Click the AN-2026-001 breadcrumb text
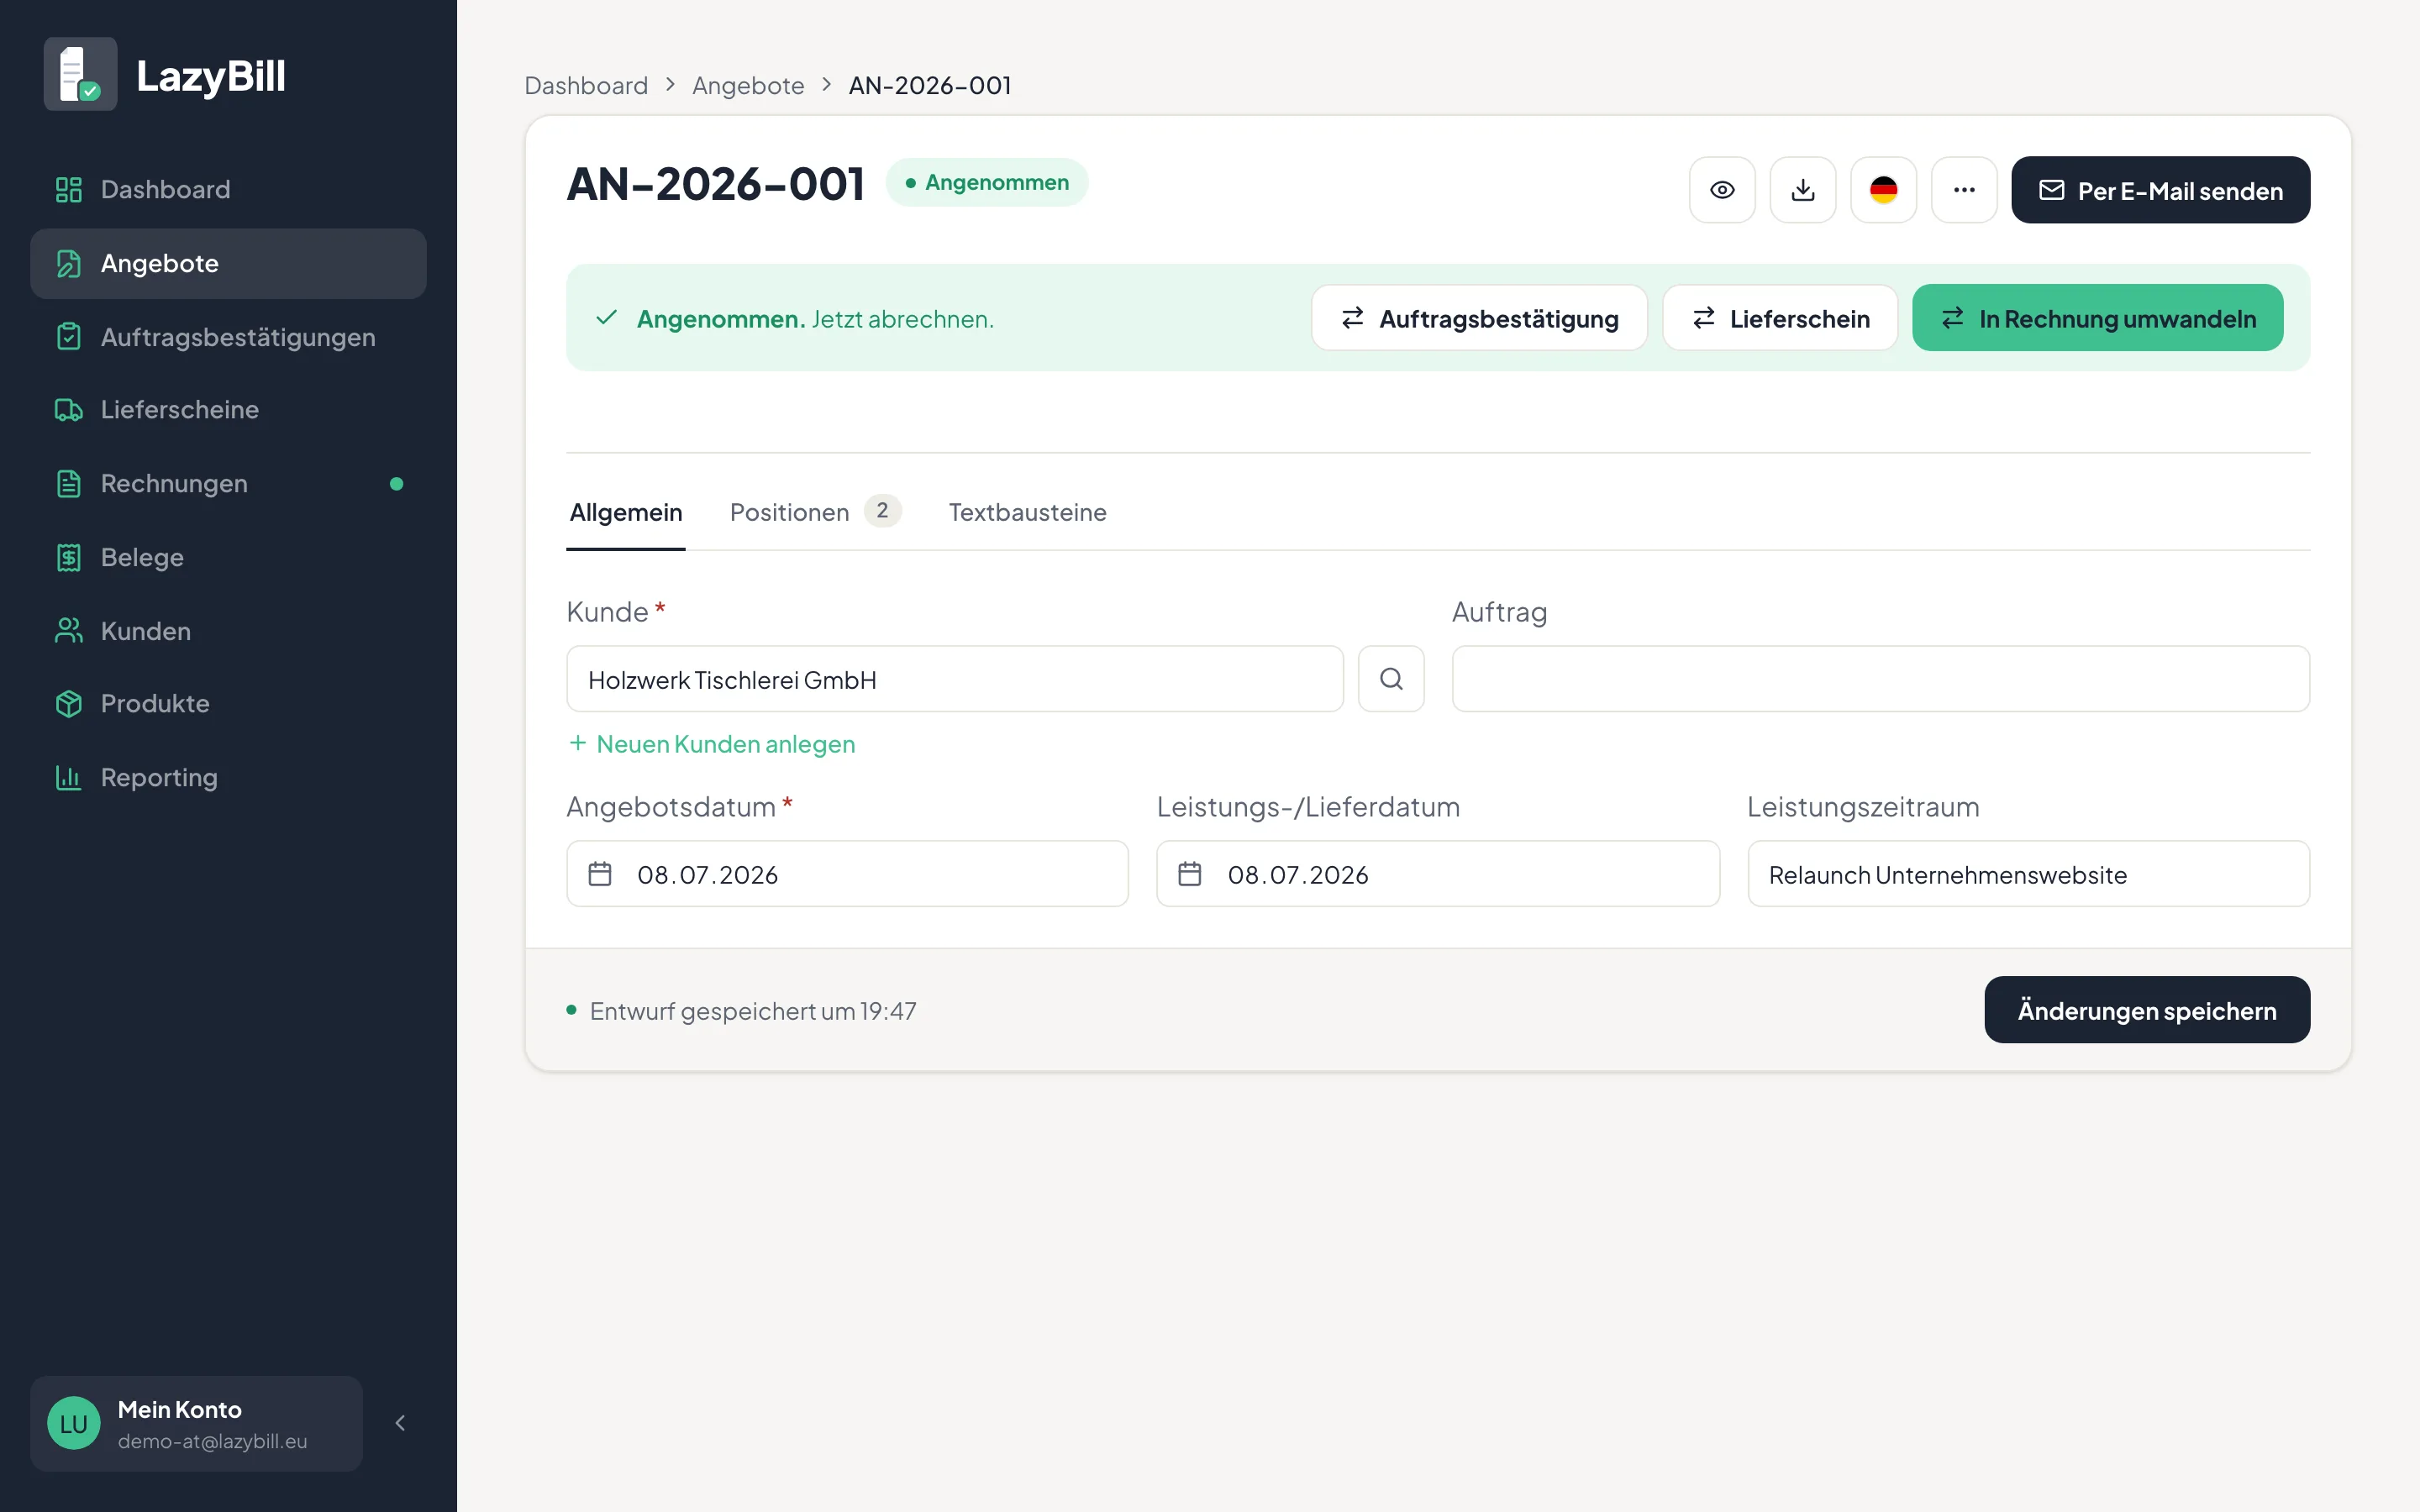 tap(930, 86)
